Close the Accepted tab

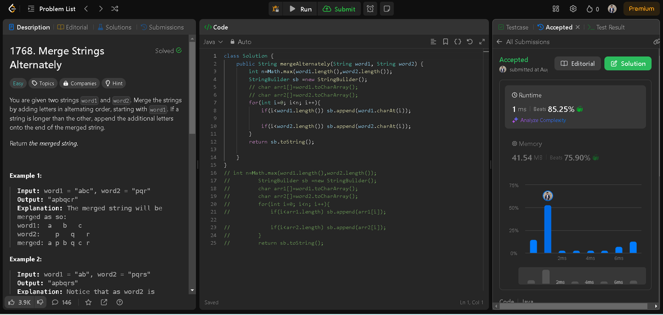[x=577, y=27]
